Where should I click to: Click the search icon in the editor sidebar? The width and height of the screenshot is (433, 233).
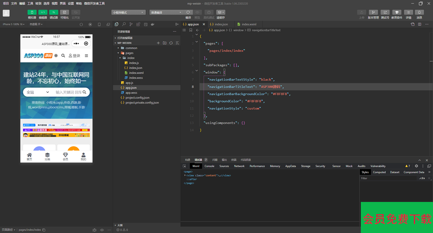tap(124, 24)
